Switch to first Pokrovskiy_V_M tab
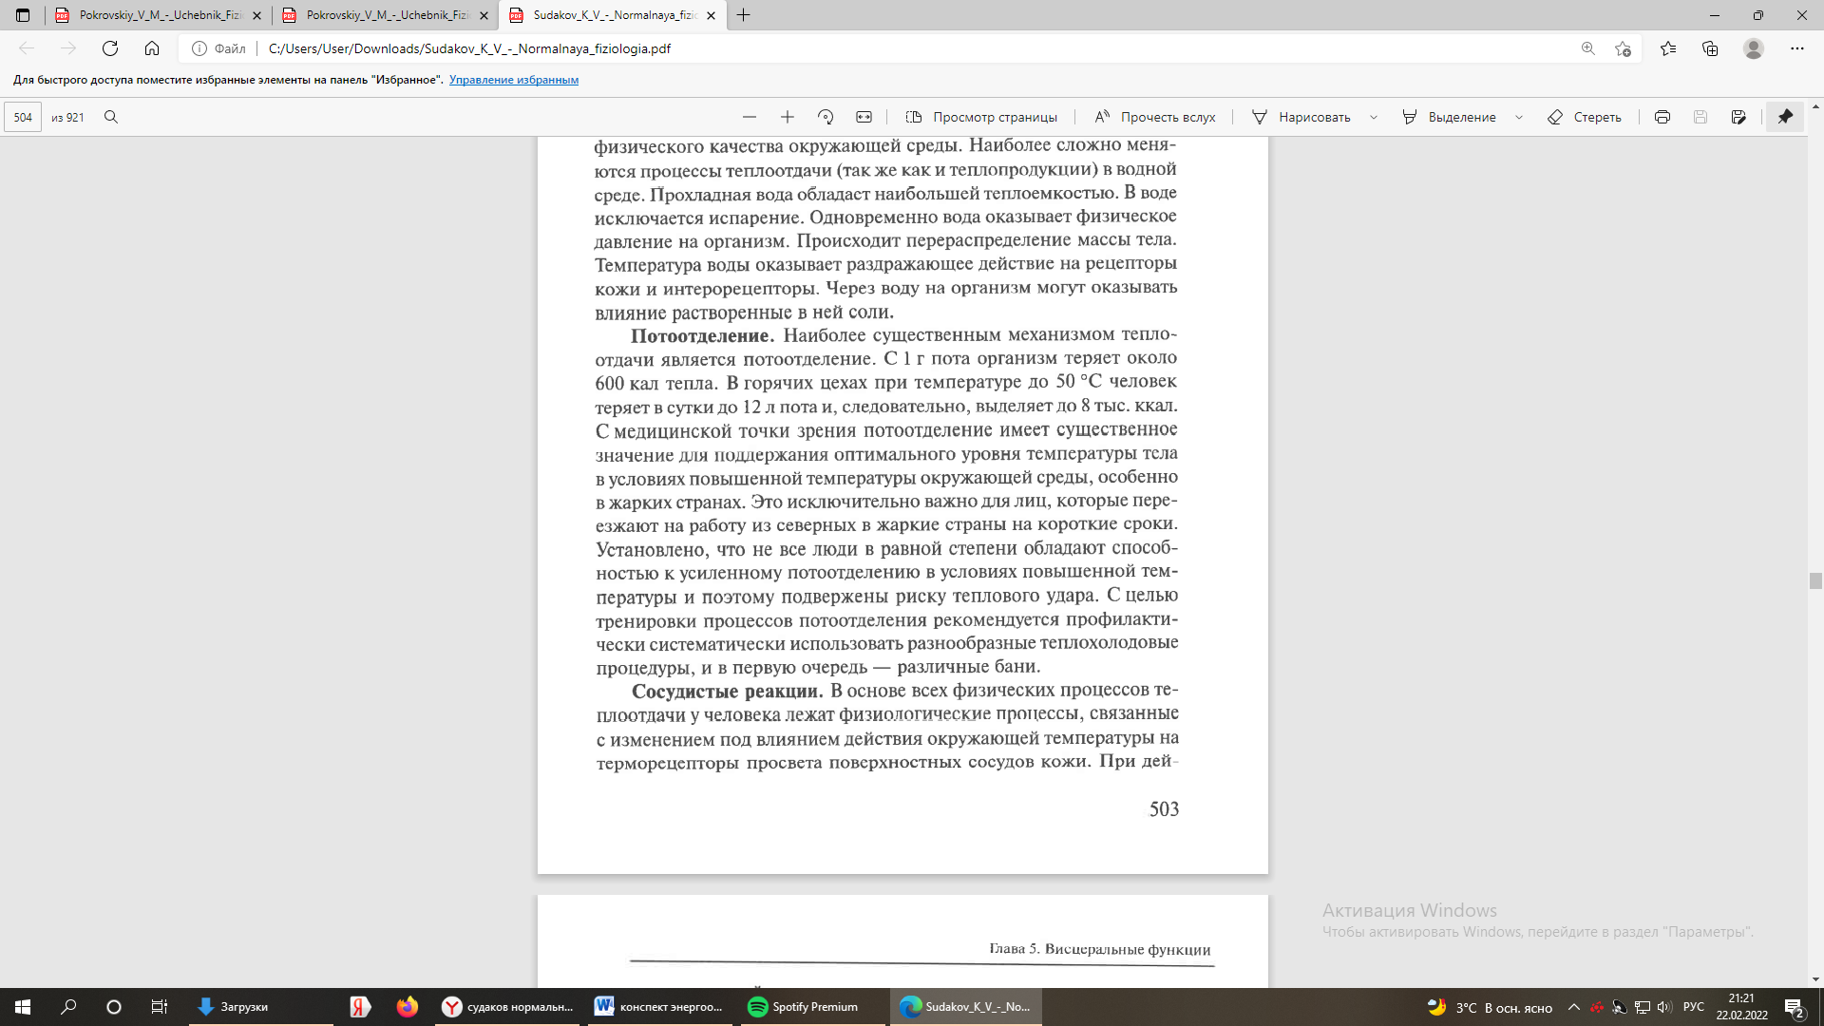The height and width of the screenshot is (1026, 1824). pos(158,15)
